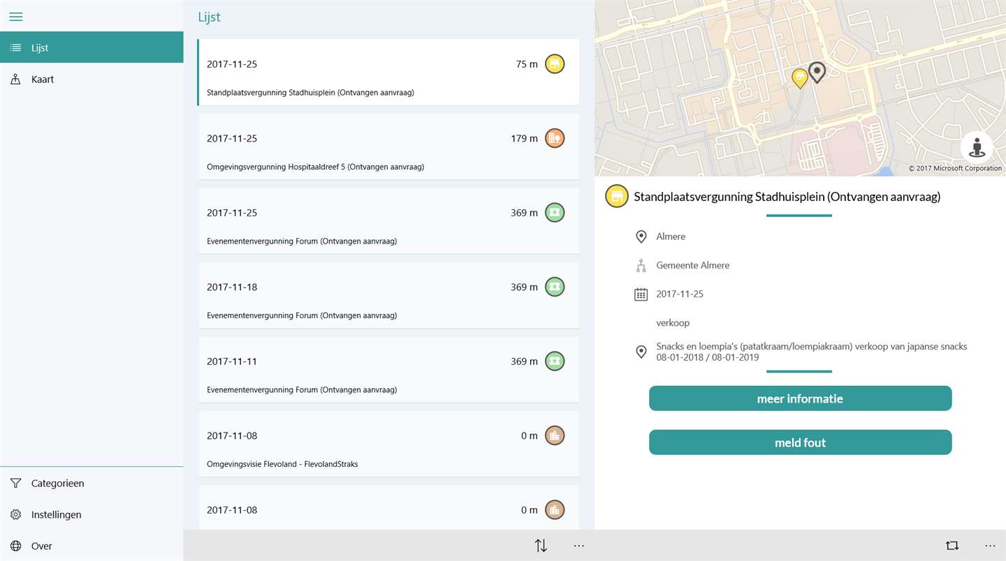This screenshot has height=561, width=1006.
Task: Click the Lijst page heading
Action: click(x=209, y=17)
